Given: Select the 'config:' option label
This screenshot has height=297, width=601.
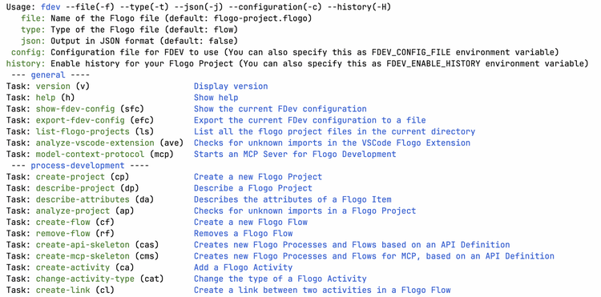Looking at the screenshot, I should tap(28, 52).
